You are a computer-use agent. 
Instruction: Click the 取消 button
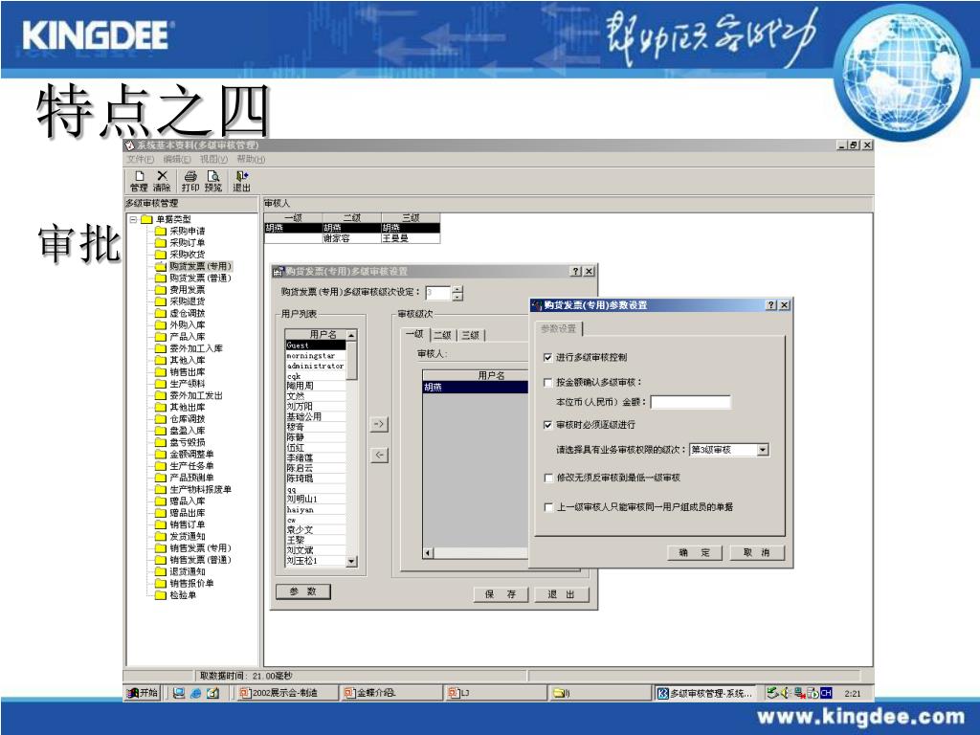pyautogui.click(x=756, y=552)
